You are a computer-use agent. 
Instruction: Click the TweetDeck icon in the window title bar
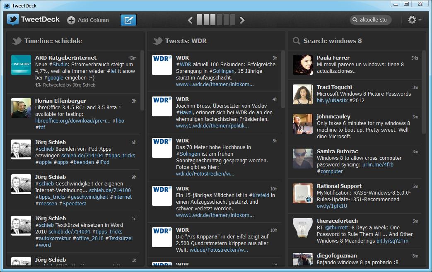click(x=7, y=6)
